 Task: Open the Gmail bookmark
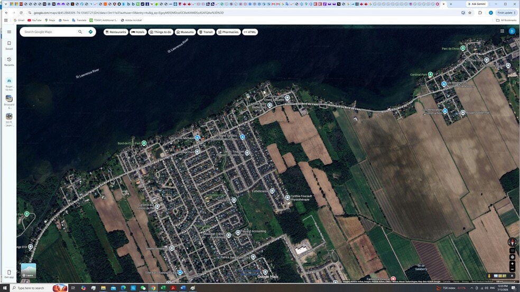19,20
